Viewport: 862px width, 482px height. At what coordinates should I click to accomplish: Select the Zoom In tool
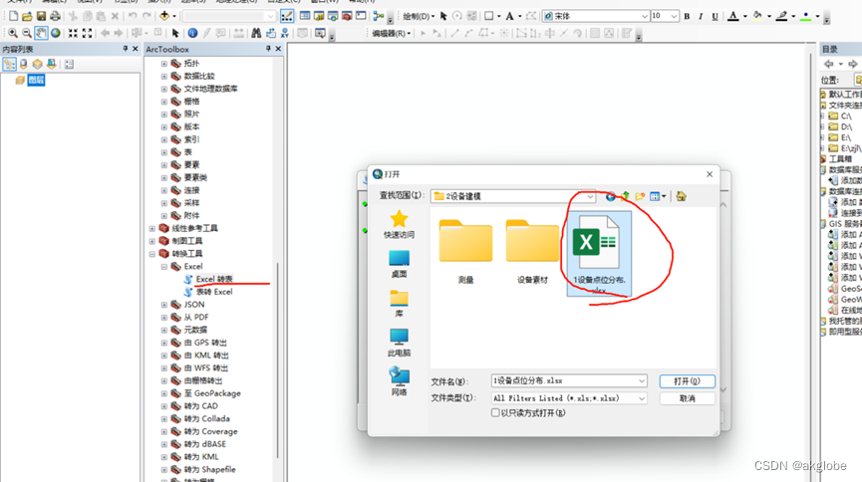[x=13, y=33]
